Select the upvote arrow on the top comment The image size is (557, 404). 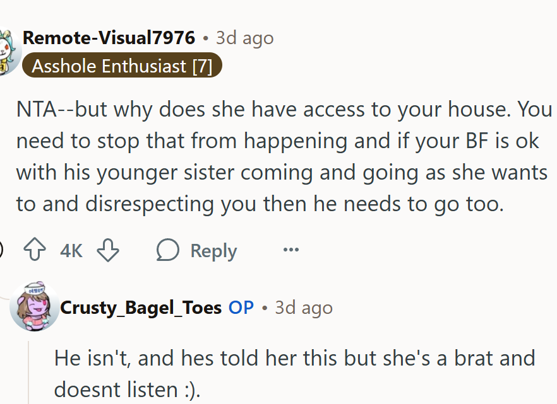coord(33,250)
